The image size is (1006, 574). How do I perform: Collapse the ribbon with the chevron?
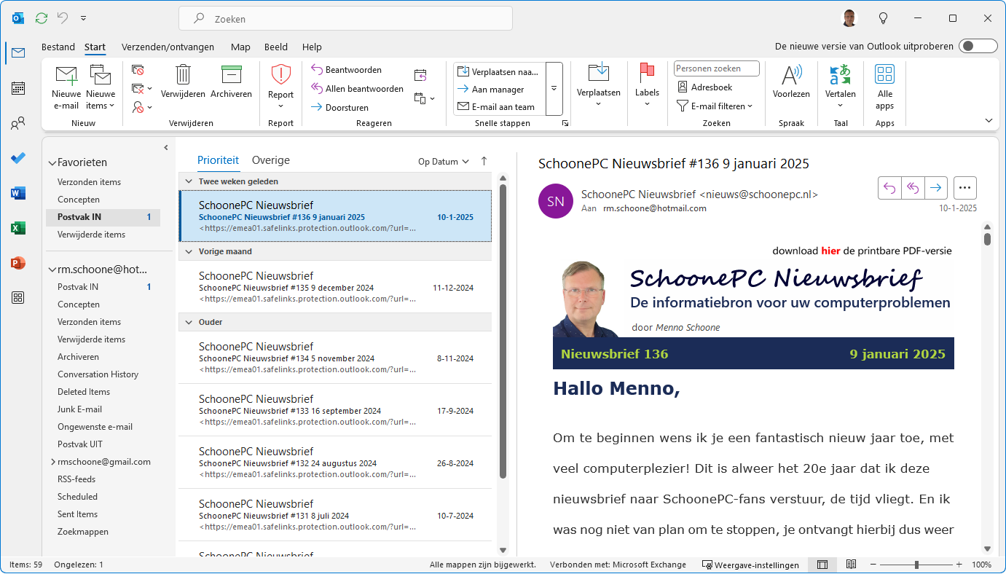point(989,121)
